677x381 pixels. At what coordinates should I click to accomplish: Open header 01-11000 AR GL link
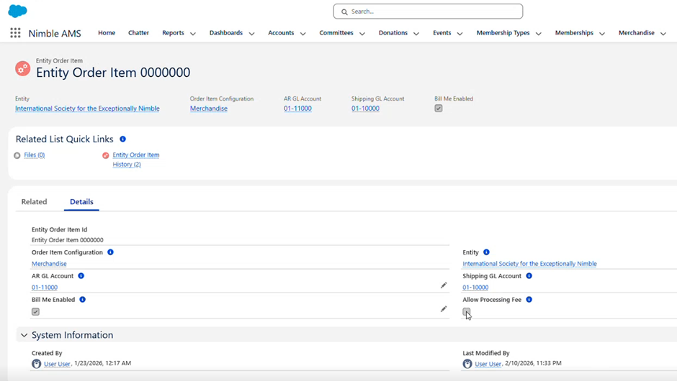(x=297, y=109)
